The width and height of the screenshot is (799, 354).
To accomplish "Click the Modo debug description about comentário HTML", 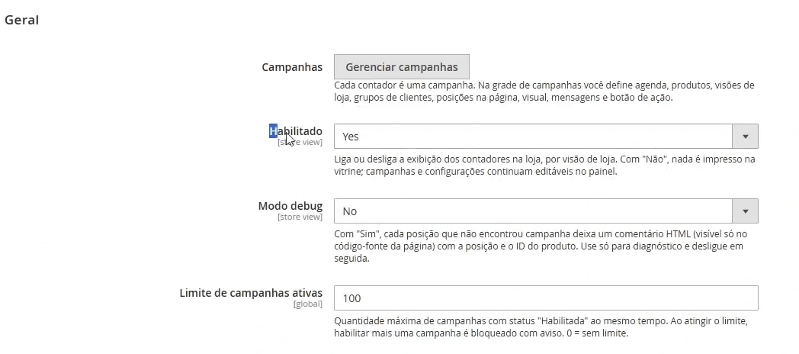I will [541, 246].
